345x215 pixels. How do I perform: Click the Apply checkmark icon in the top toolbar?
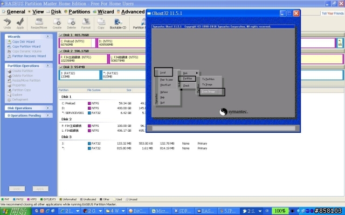[20, 23]
